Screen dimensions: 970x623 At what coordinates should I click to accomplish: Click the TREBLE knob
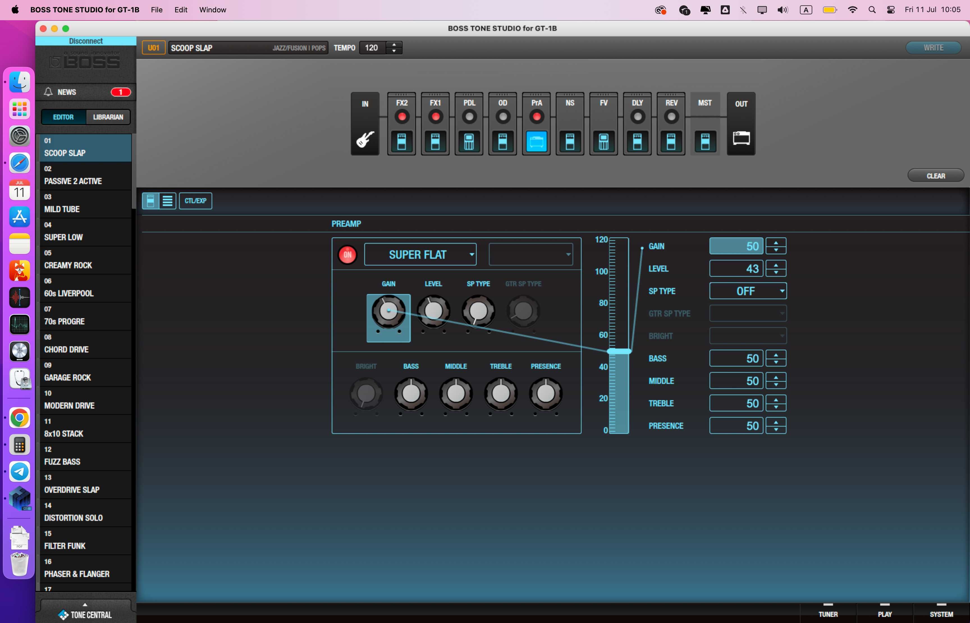pyautogui.click(x=501, y=393)
